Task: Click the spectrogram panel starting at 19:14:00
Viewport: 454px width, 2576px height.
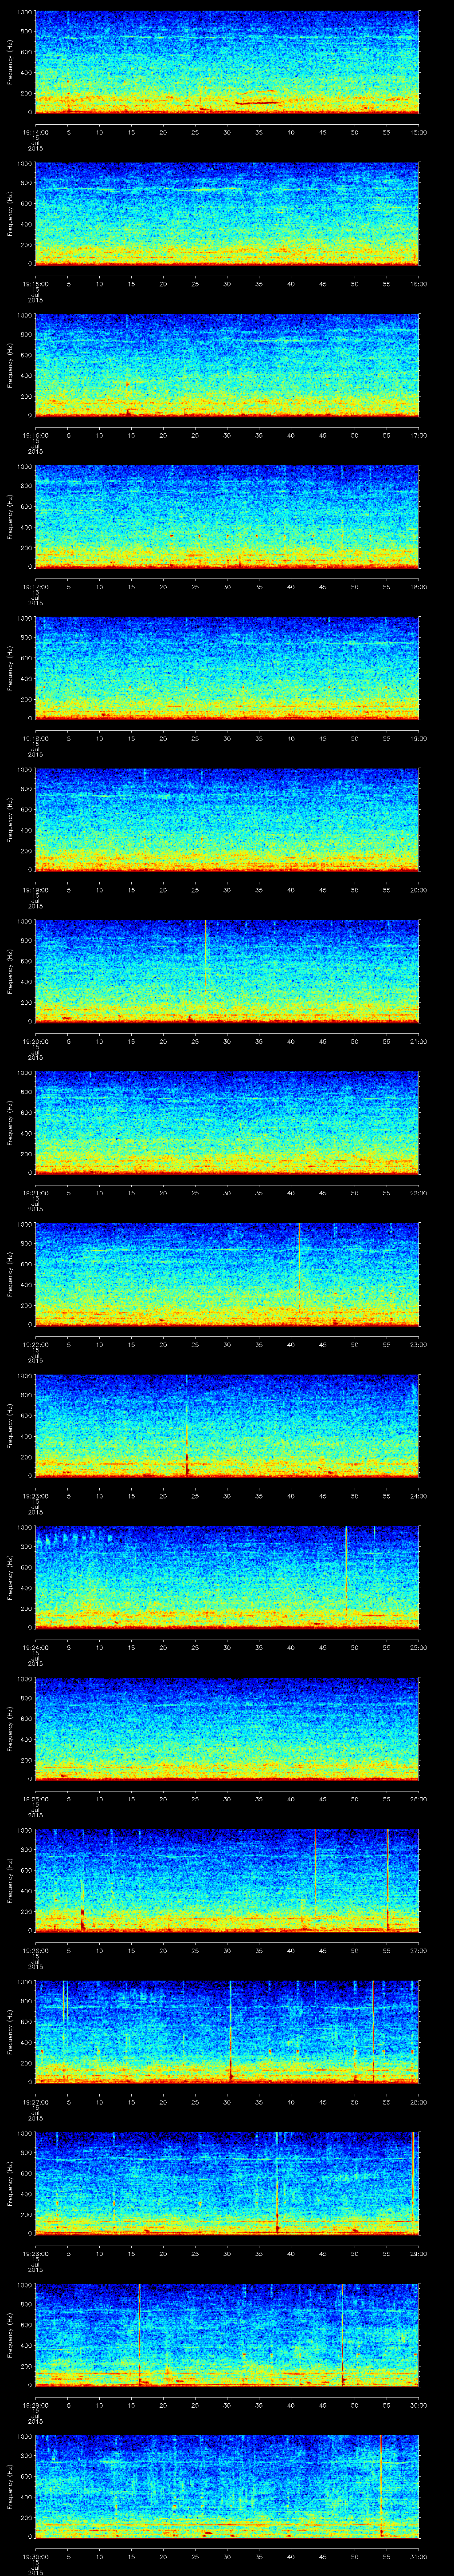Action: [x=227, y=62]
